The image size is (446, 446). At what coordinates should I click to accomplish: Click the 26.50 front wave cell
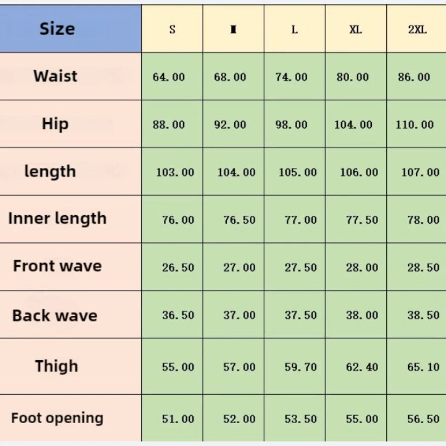(178, 268)
